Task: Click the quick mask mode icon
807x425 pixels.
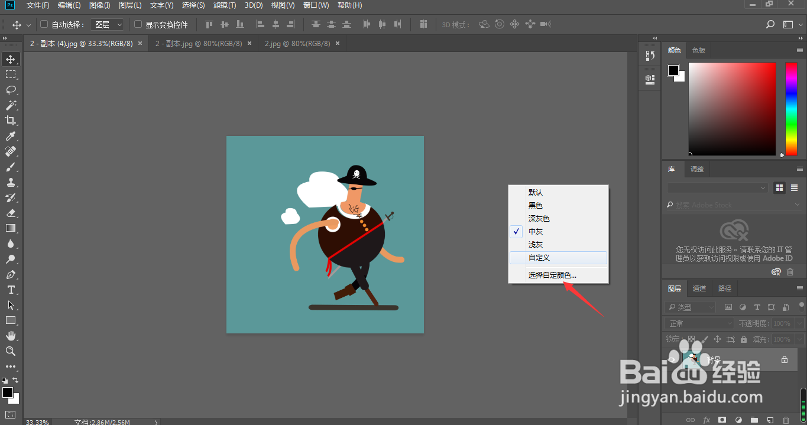Action: point(11,414)
